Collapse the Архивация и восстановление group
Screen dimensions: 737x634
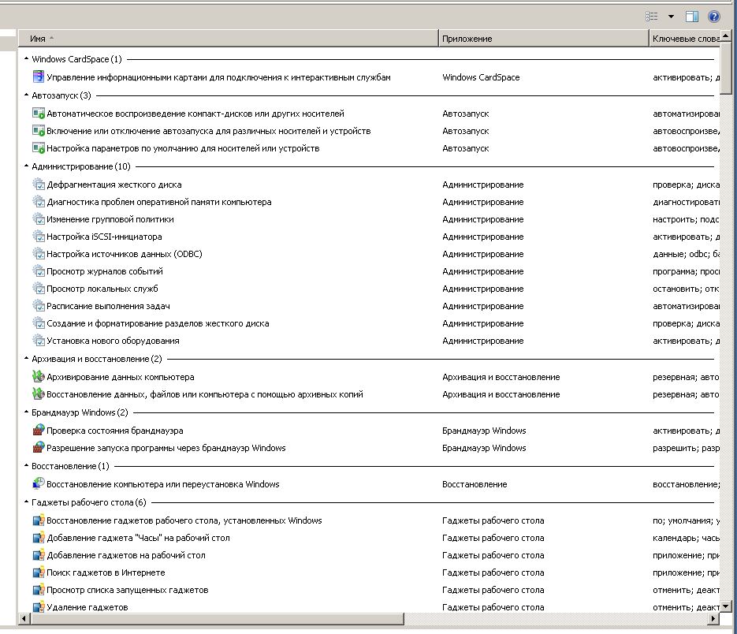[x=26, y=358]
